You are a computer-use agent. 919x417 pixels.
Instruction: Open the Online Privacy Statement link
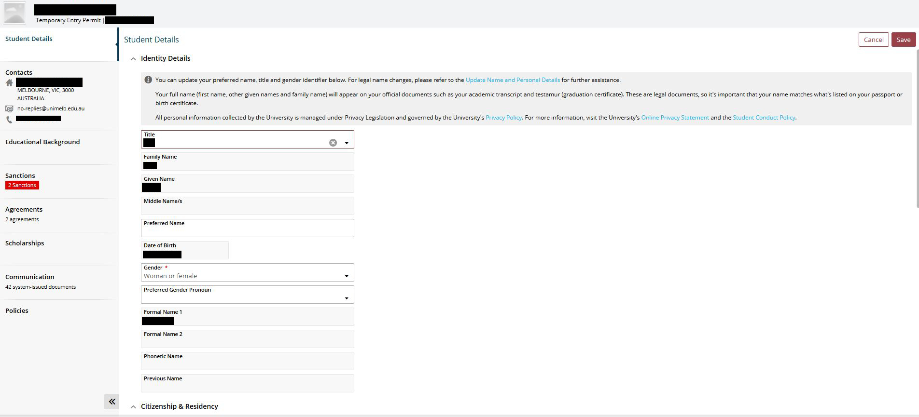pos(675,118)
